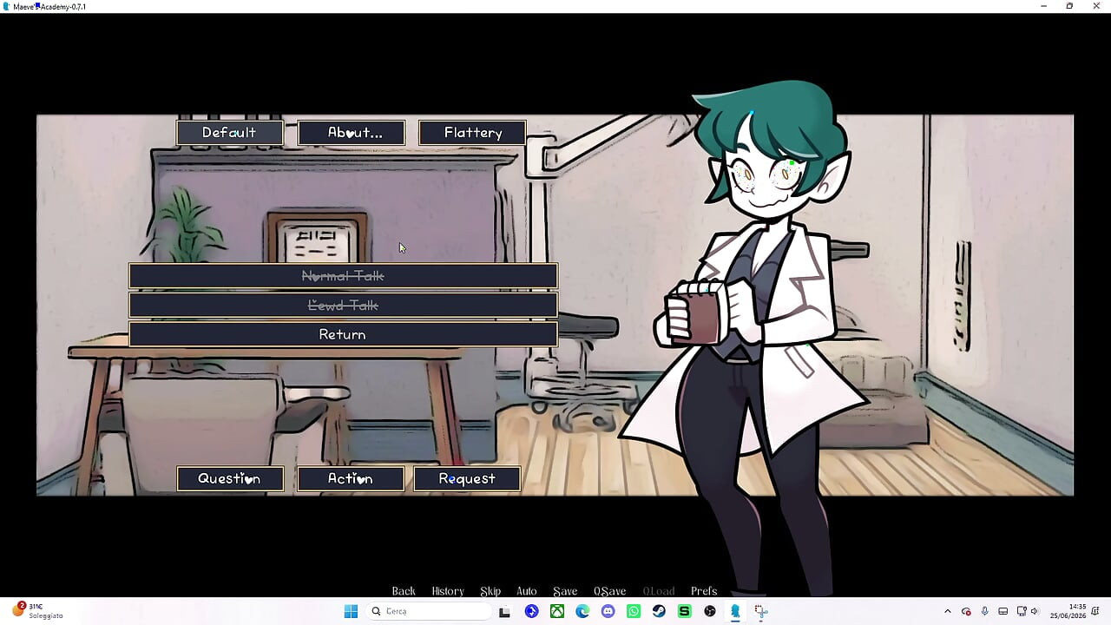Open the Question category button
Image resolution: width=1111 pixels, height=625 pixels.
click(230, 479)
